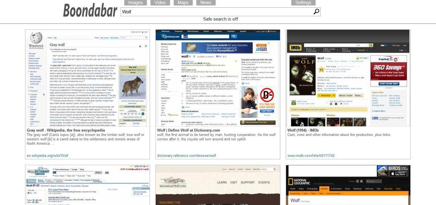Open International Wolf Center result thumbnail
This screenshot has width=436, height=205.
click(x=218, y=185)
